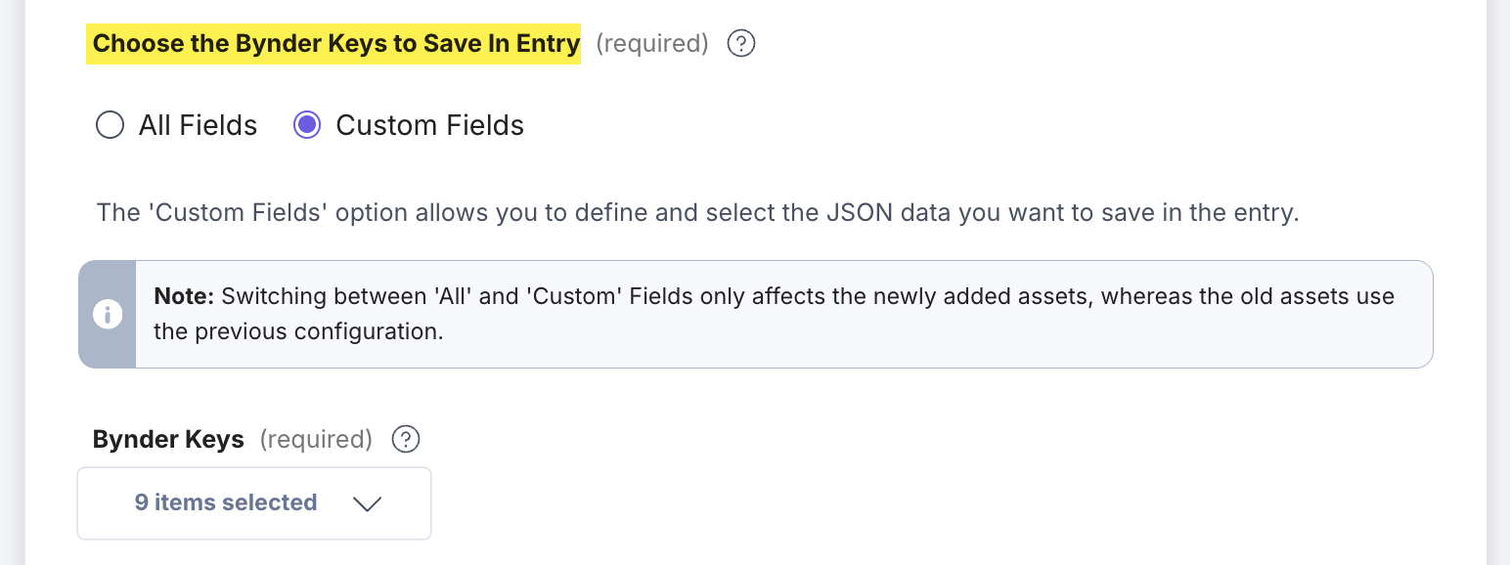Click the (required) label beside the heading

tap(651, 43)
